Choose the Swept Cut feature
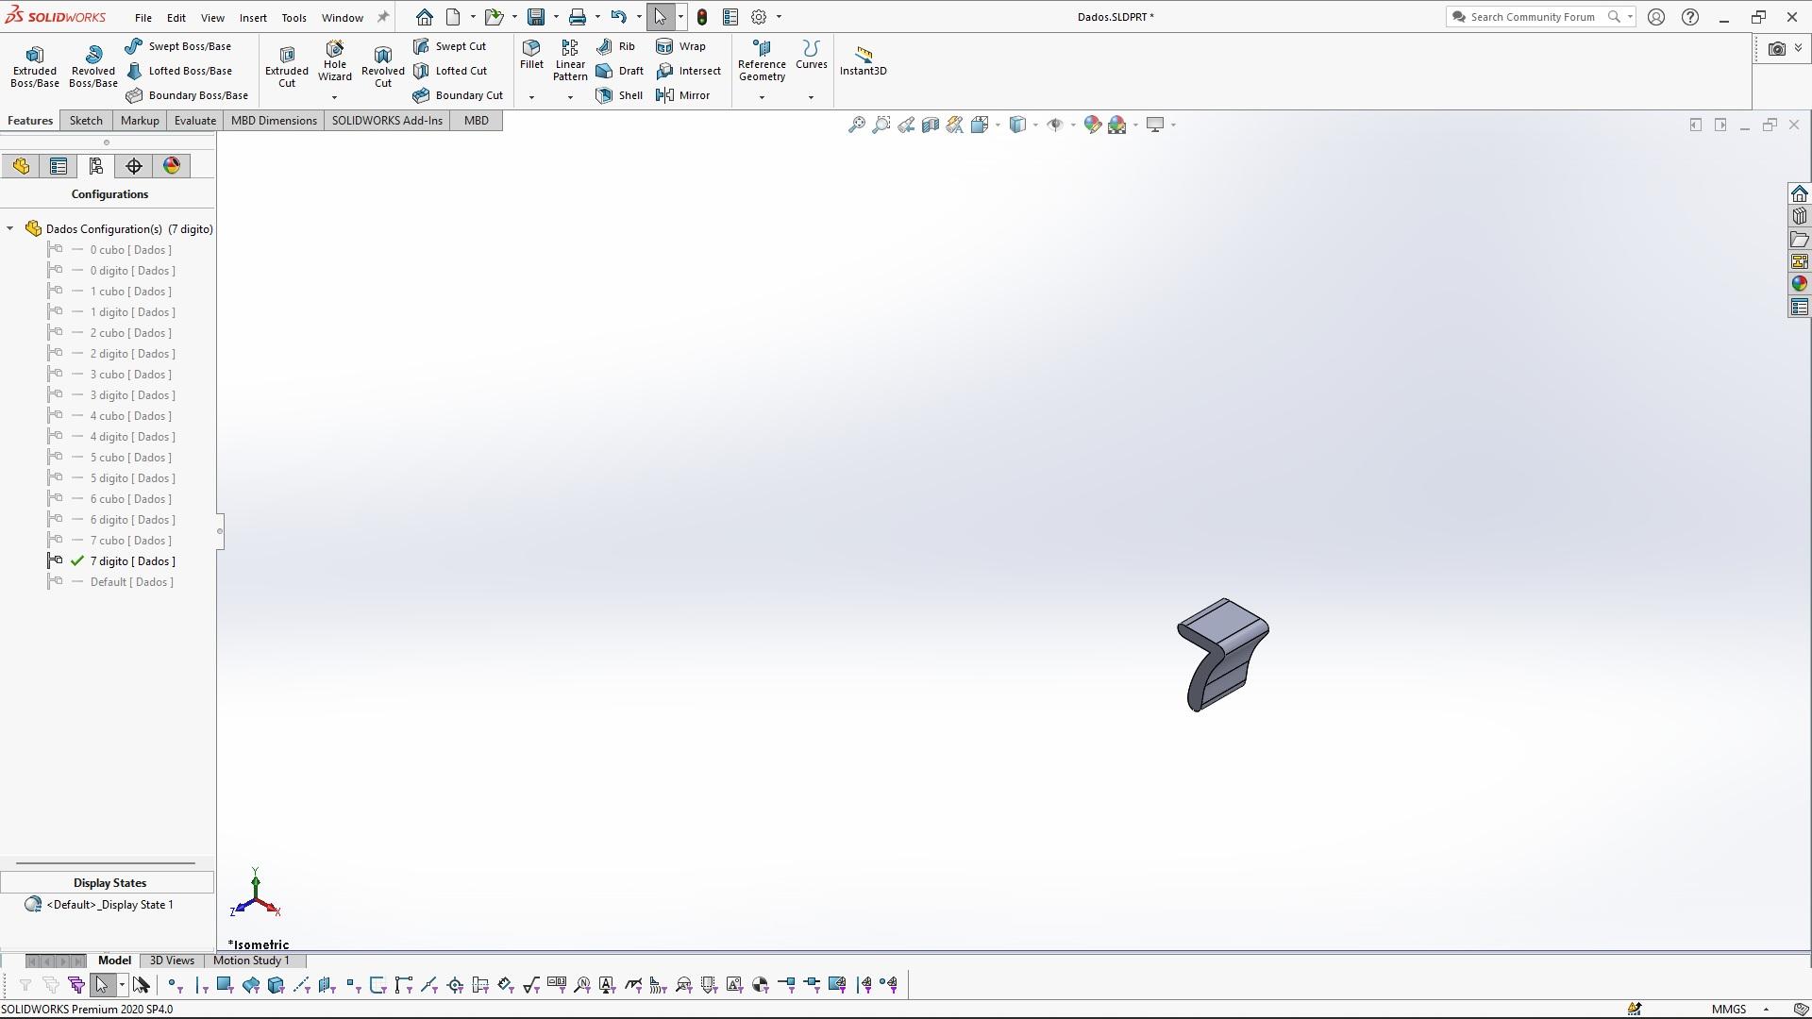This screenshot has height=1019, width=1812. point(450,46)
